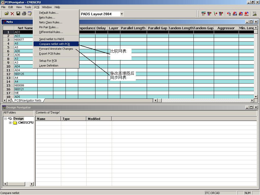Click the Parallel Length column header
The height and width of the screenshot is (195, 260).
(x=133, y=28)
